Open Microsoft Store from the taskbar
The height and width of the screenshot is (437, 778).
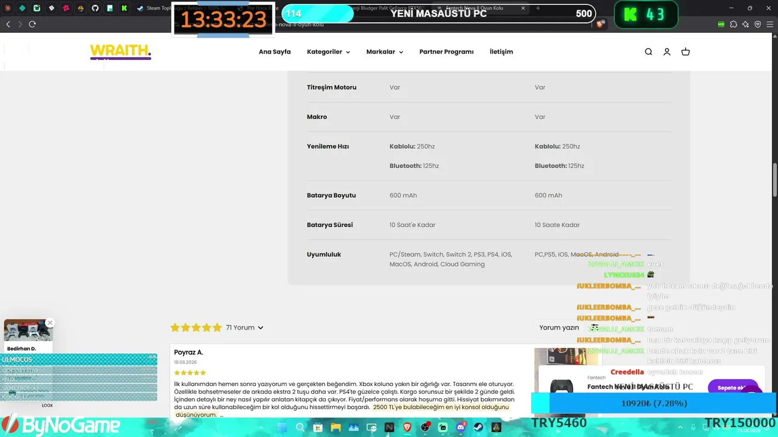click(318, 428)
